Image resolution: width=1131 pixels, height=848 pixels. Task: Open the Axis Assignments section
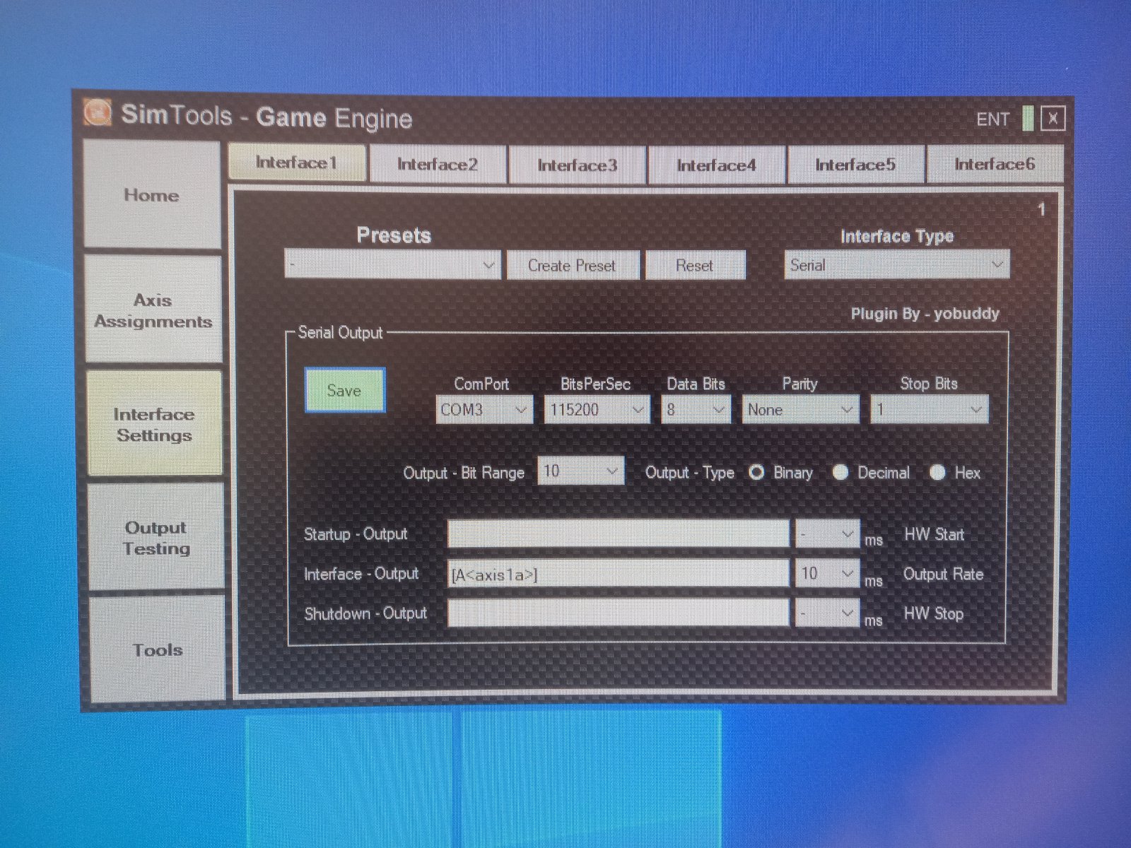[153, 310]
